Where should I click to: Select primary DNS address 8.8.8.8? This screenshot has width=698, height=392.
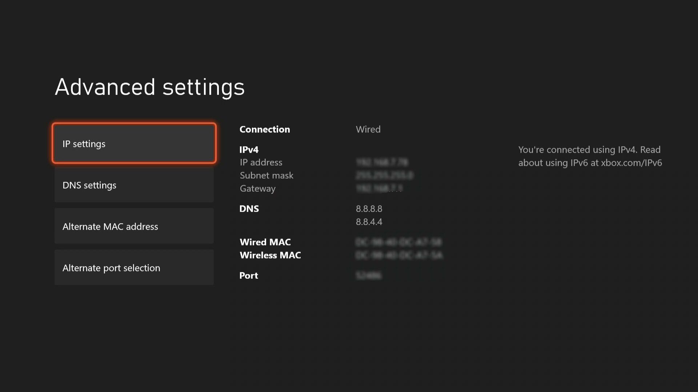point(369,209)
